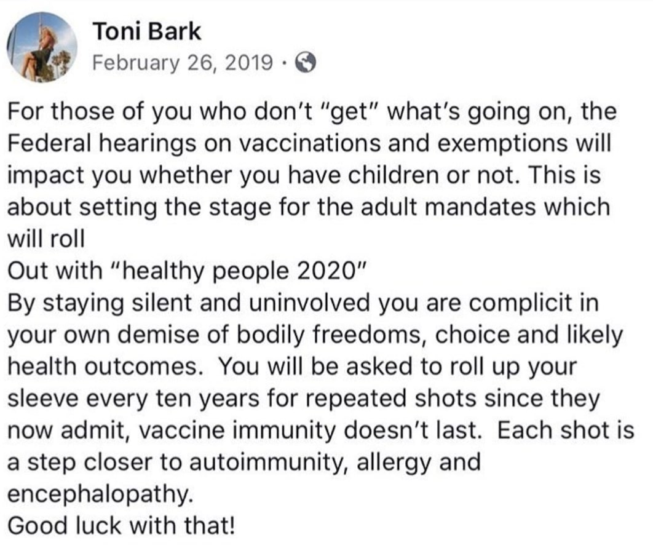Image resolution: width=653 pixels, height=548 pixels.
Task: Click the words "will roll" on the short line
Action: 46,239
